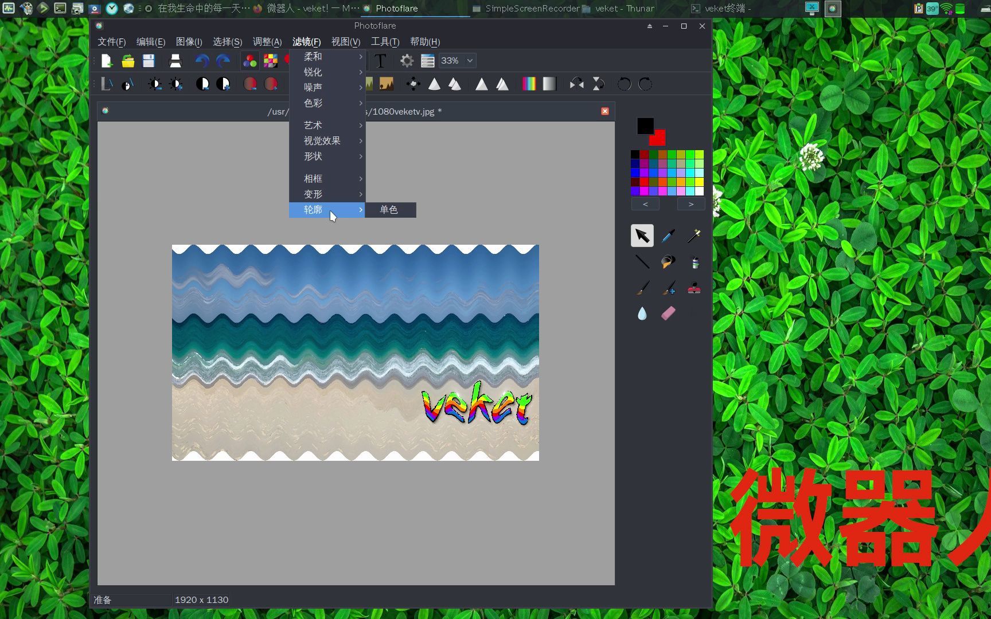Click the sepia landscape picture toolbar icon

(387, 84)
